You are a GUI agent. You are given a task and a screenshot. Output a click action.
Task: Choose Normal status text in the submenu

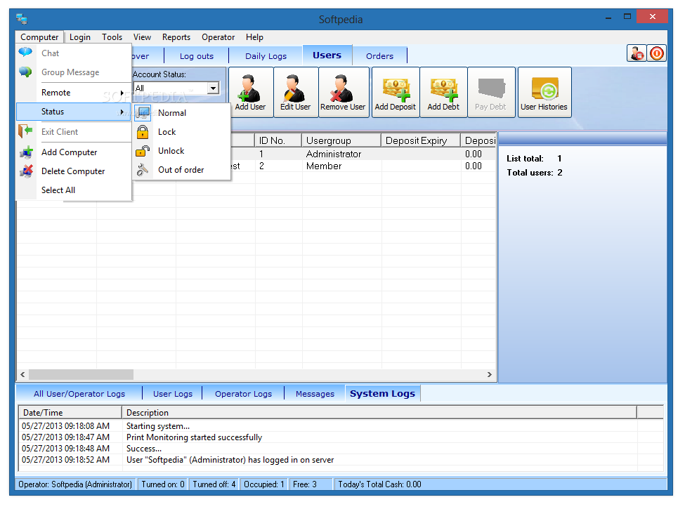point(172,113)
